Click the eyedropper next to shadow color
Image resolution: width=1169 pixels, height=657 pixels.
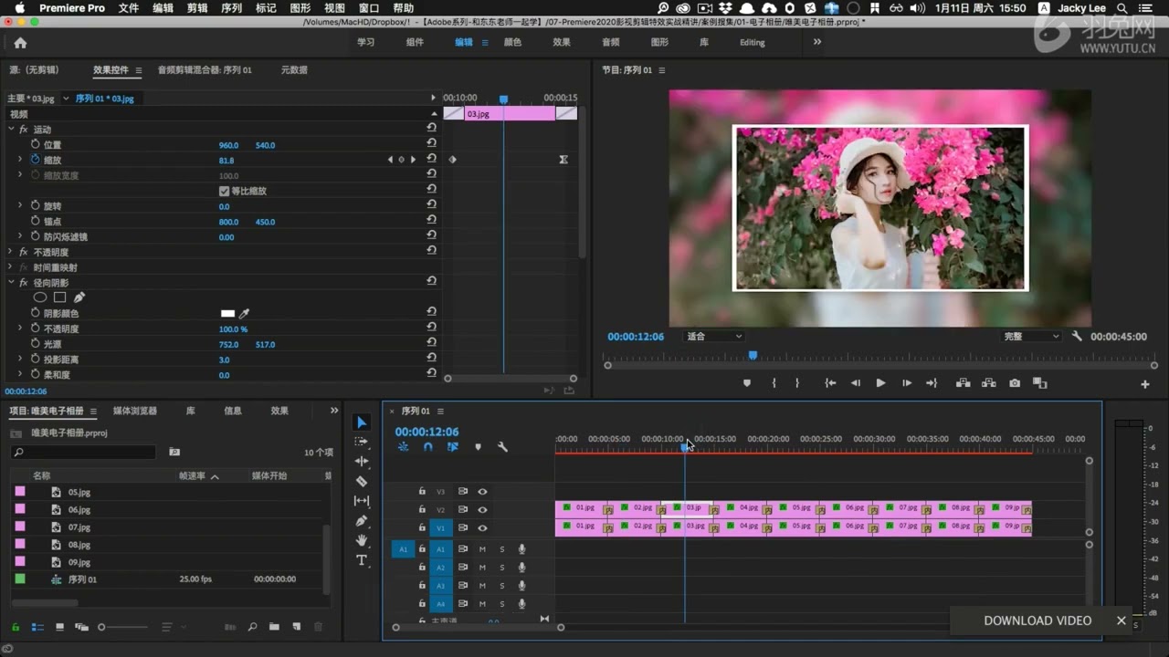coord(244,313)
